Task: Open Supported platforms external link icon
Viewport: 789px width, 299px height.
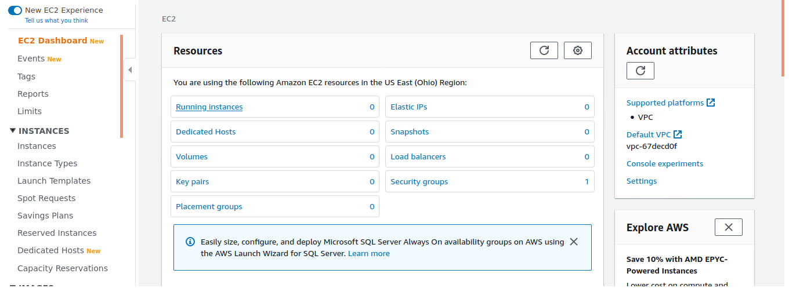Action: [x=711, y=103]
